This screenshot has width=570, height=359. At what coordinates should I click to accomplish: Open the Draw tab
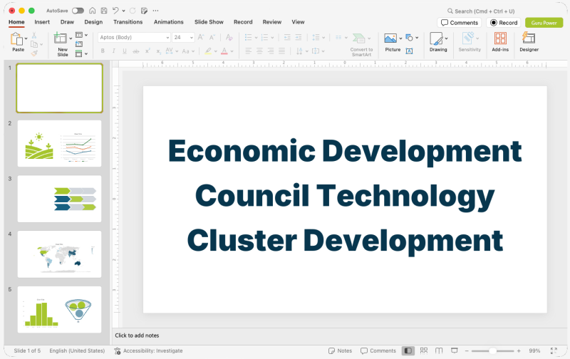click(x=67, y=22)
